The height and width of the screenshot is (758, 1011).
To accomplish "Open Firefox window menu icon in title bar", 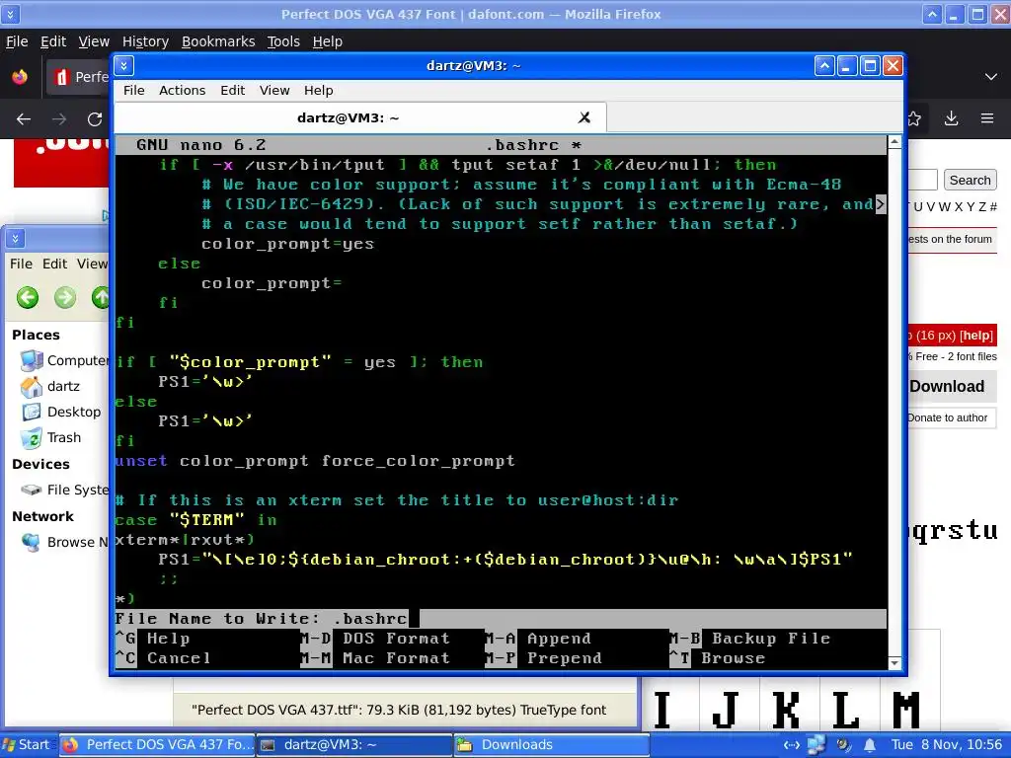I will coord(10,14).
